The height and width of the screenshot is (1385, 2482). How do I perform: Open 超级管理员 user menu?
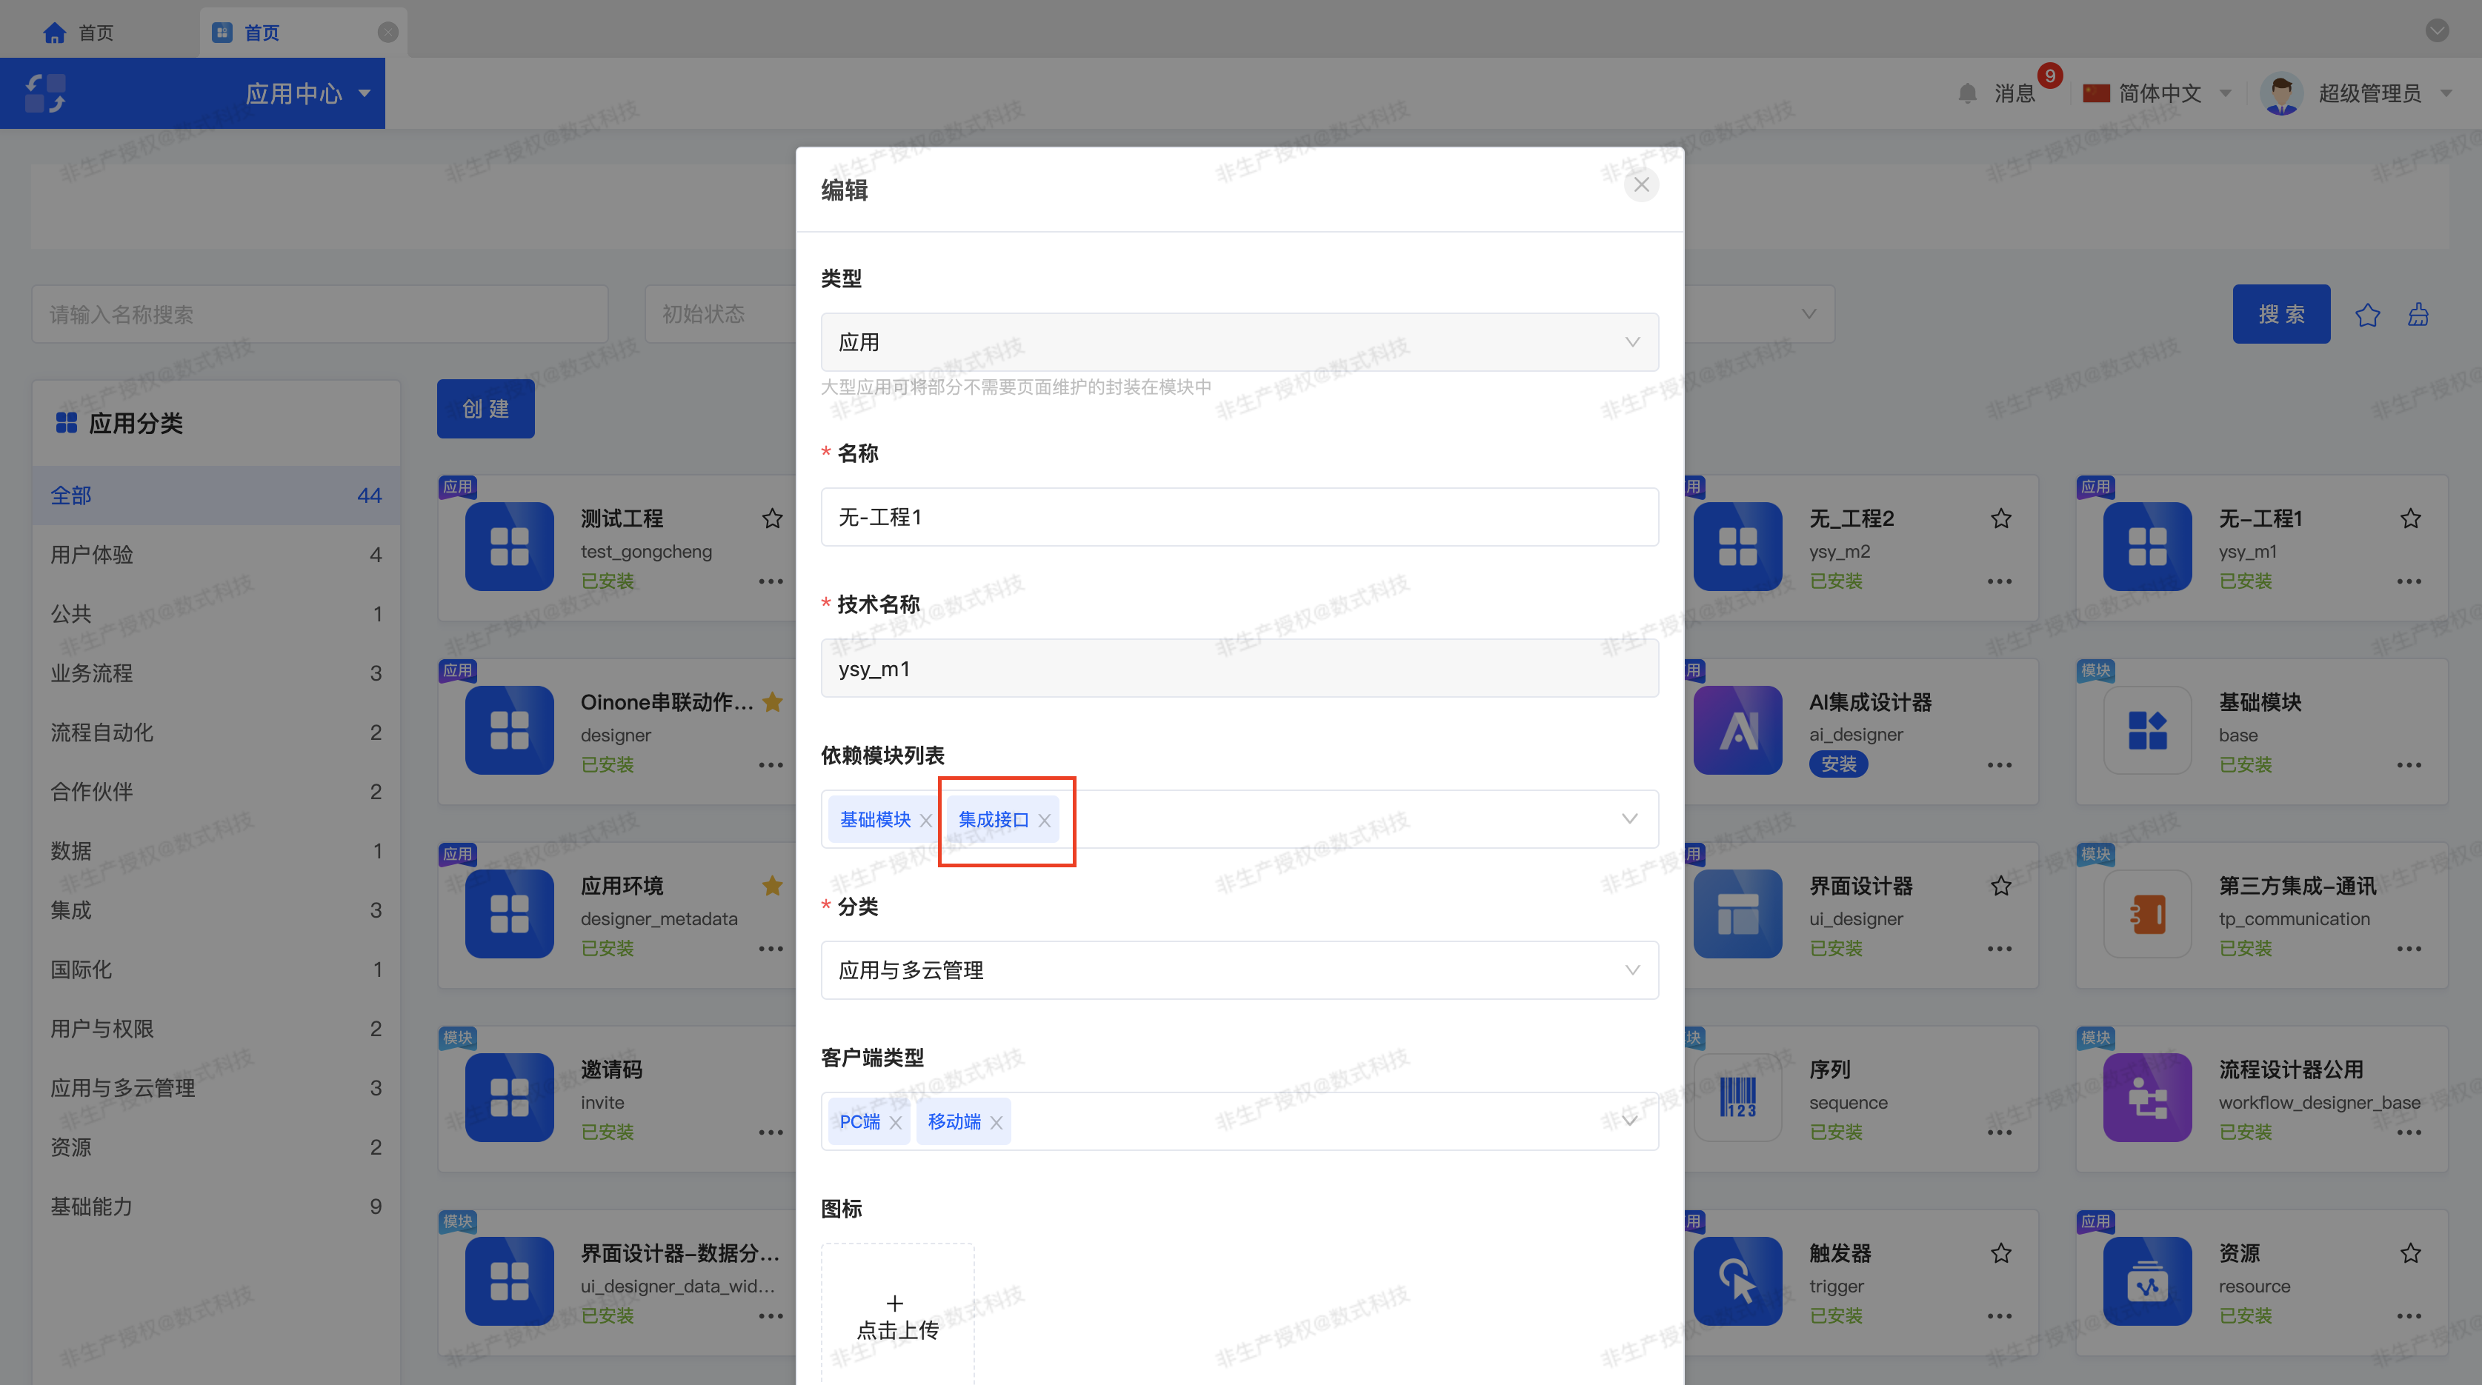(2357, 93)
